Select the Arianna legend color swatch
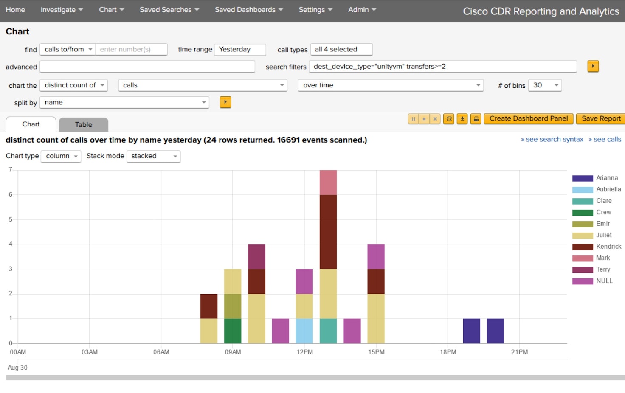This screenshot has height=393, width=625. (x=582, y=177)
